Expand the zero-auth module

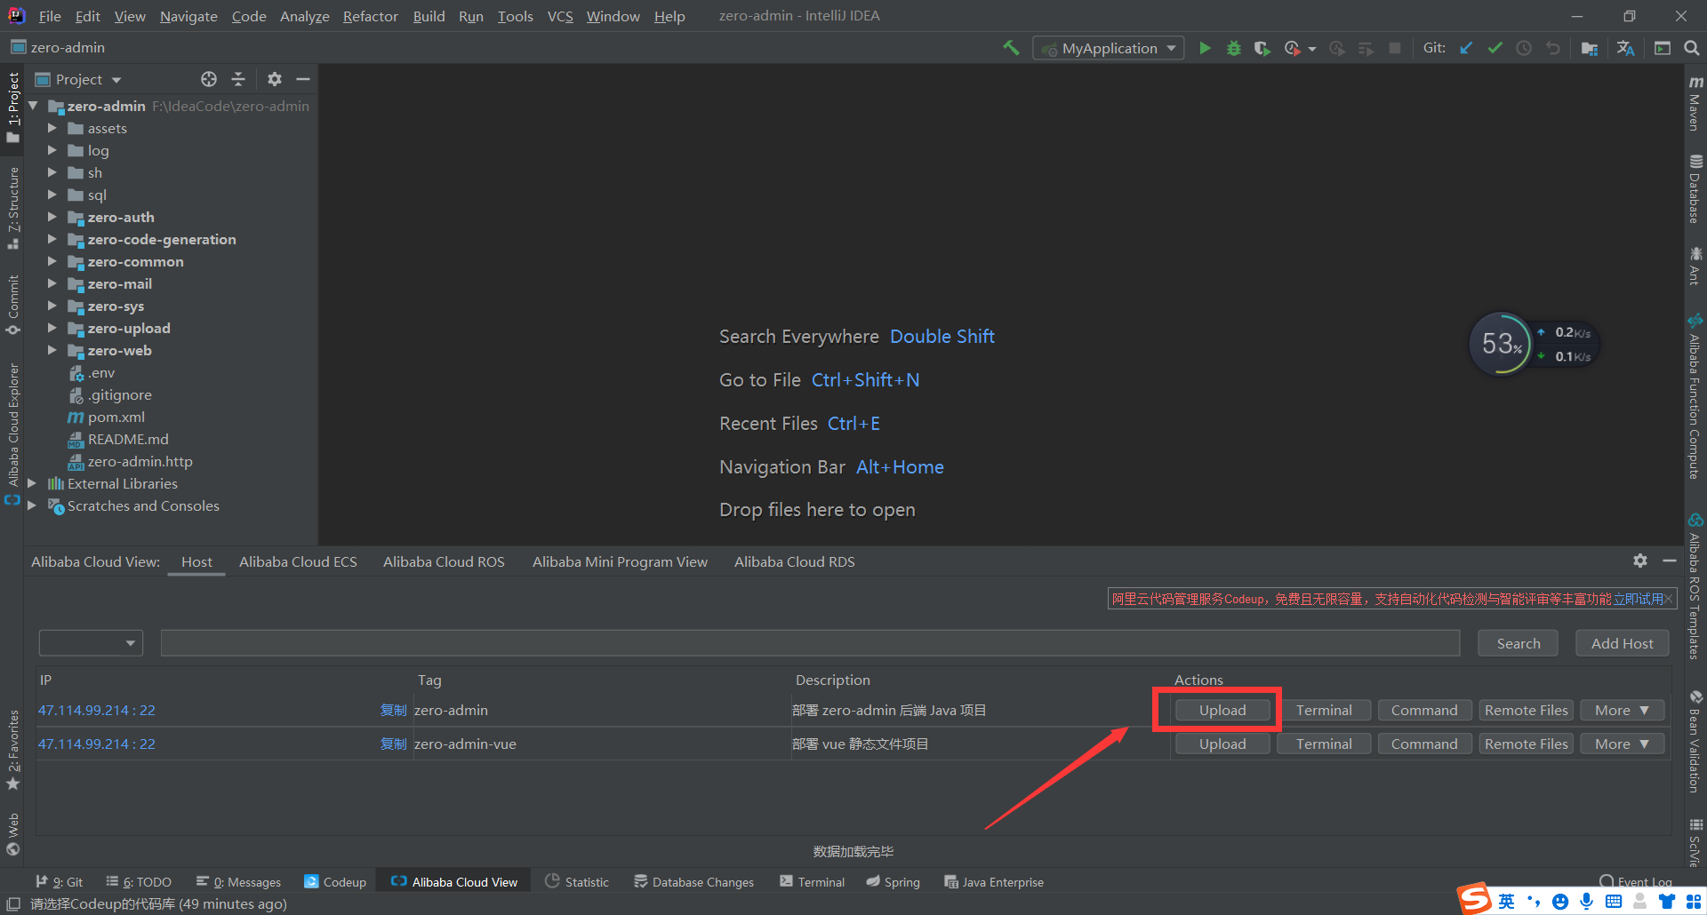point(52,217)
